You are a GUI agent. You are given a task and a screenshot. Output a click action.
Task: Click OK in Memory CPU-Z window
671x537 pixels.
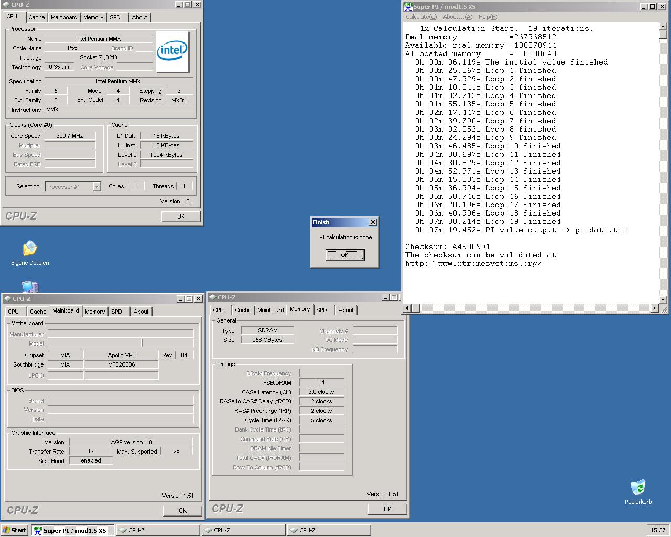(387, 509)
